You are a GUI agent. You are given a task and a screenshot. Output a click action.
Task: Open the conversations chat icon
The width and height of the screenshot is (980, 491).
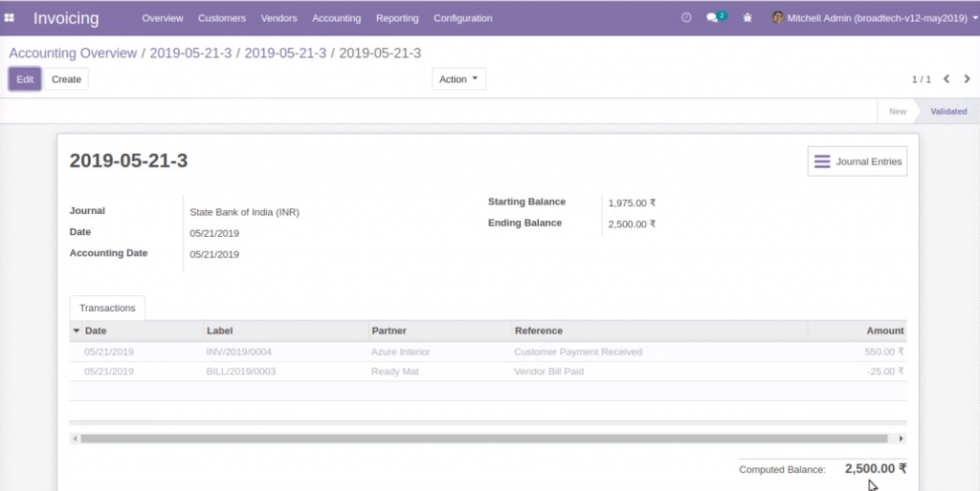pos(716,17)
